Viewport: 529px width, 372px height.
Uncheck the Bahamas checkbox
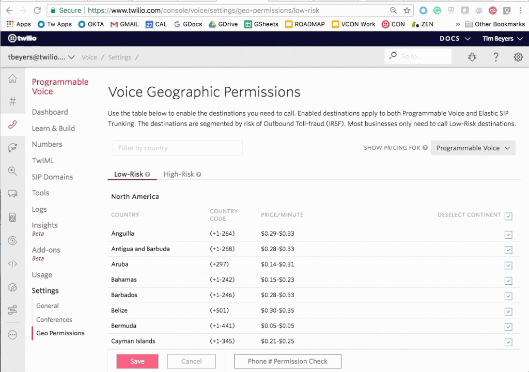coord(508,281)
